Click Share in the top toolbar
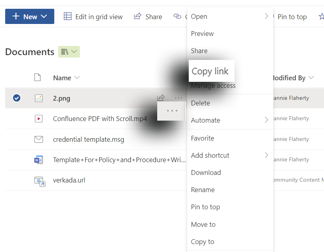 [148, 16]
